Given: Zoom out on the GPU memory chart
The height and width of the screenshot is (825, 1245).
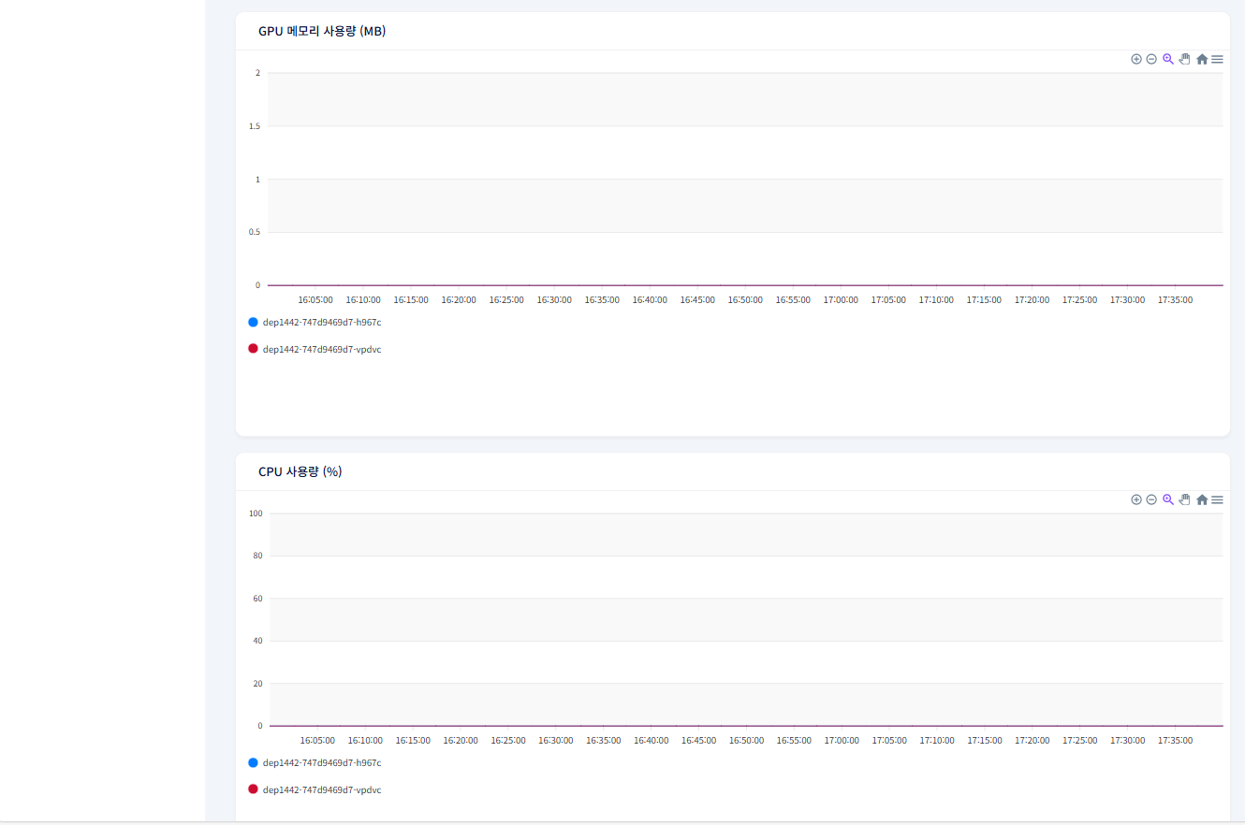Looking at the screenshot, I should point(1151,59).
